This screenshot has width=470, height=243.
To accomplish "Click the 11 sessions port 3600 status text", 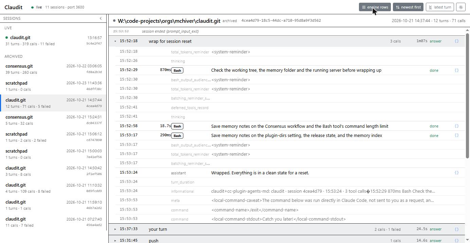I will 65,7.
